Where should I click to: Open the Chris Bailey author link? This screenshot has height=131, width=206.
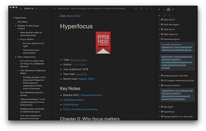point(80,65)
